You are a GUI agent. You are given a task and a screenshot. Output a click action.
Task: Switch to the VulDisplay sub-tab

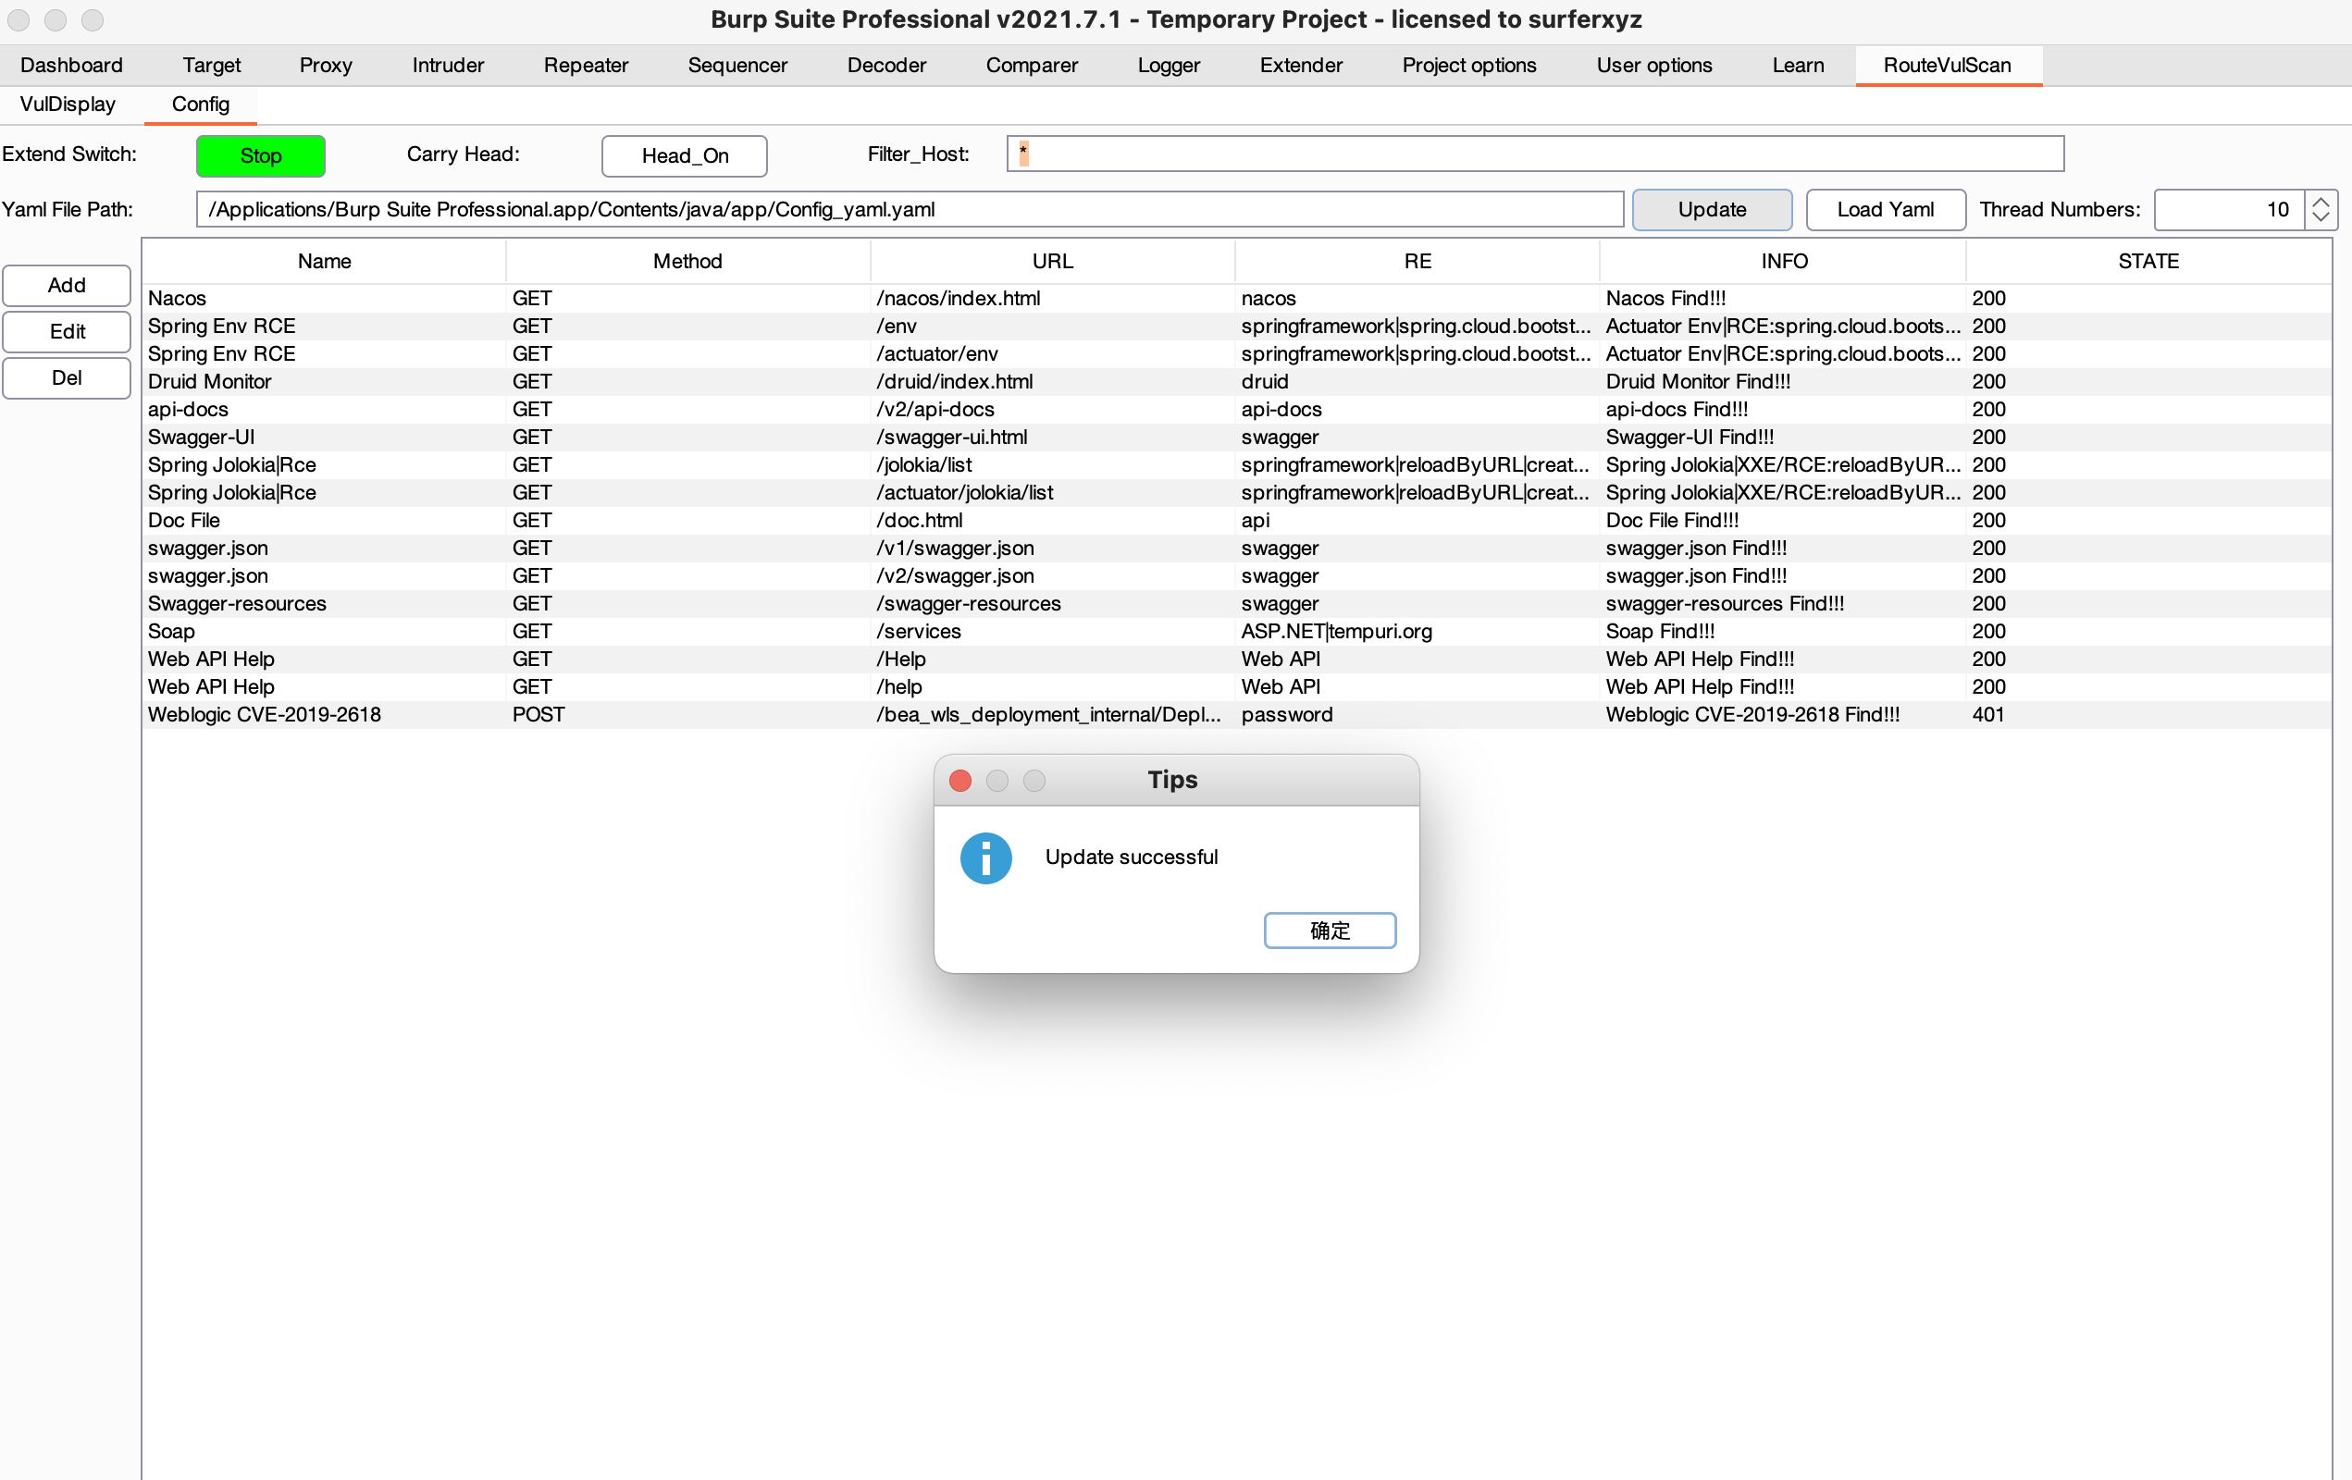coord(68,105)
